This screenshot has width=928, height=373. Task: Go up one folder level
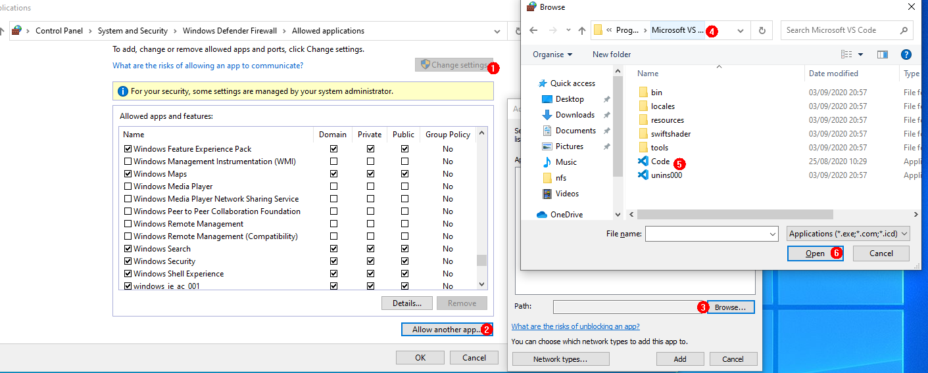tap(581, 30)
